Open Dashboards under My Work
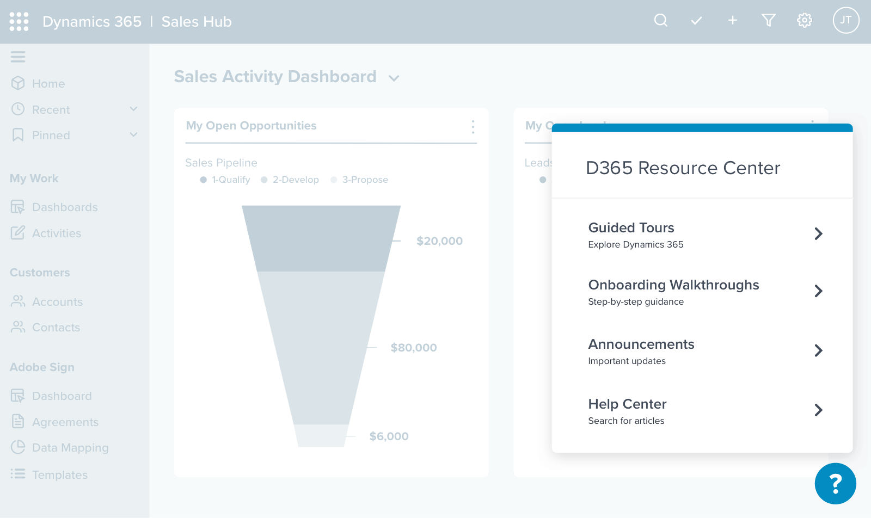This screenshot has height=518, width=871. coord(65,207)
